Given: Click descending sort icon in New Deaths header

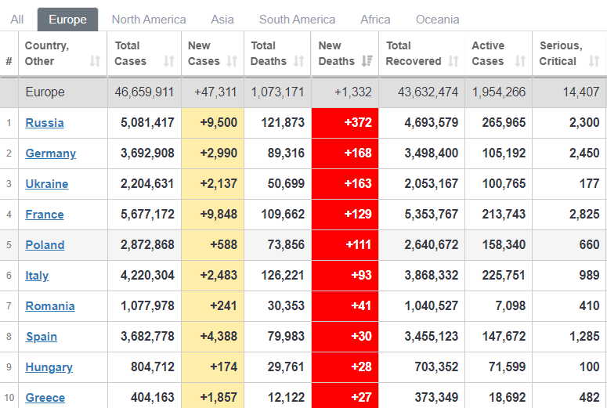Looking at the screenshot, I should [367, 61].
